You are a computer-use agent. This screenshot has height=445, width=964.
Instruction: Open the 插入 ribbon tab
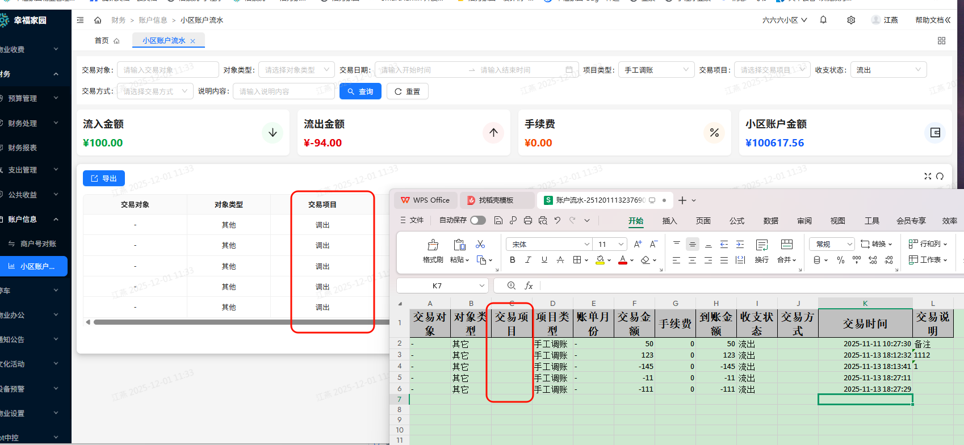(670, 221)
